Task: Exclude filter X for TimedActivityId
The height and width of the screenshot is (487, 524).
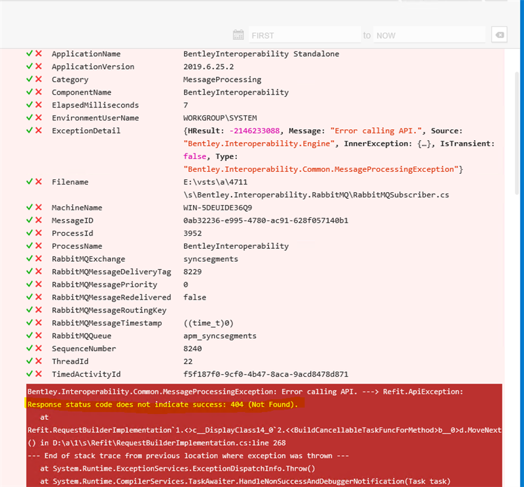Action: pyautogui.click(x=39, y=374)
